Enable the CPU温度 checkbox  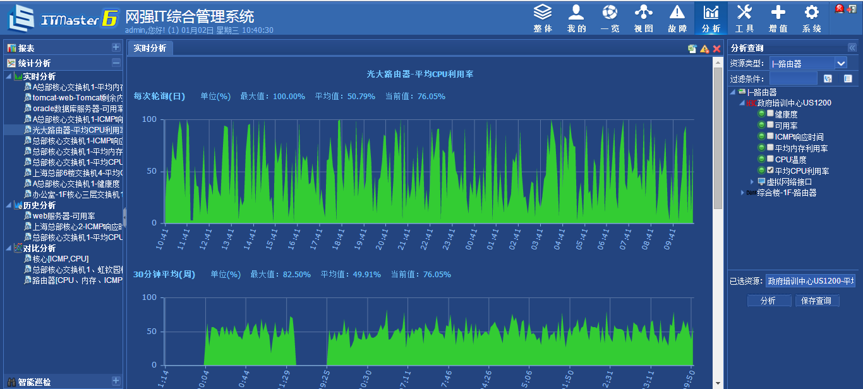[770, 159]
